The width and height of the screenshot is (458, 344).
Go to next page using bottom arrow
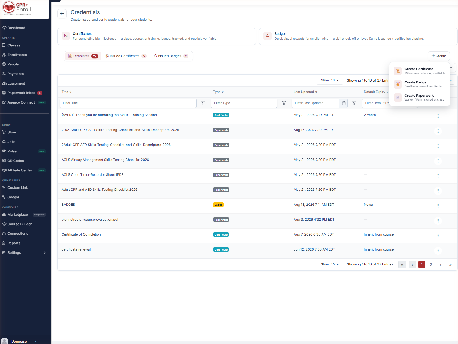(x=440, y=265)
